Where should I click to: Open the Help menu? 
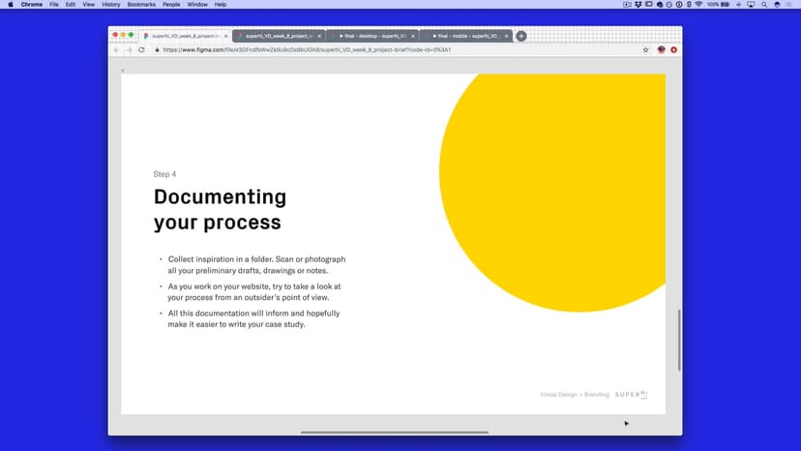(221, 5)
